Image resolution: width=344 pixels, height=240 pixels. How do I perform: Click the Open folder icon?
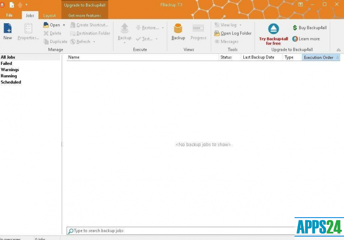(x=46, y=25)
